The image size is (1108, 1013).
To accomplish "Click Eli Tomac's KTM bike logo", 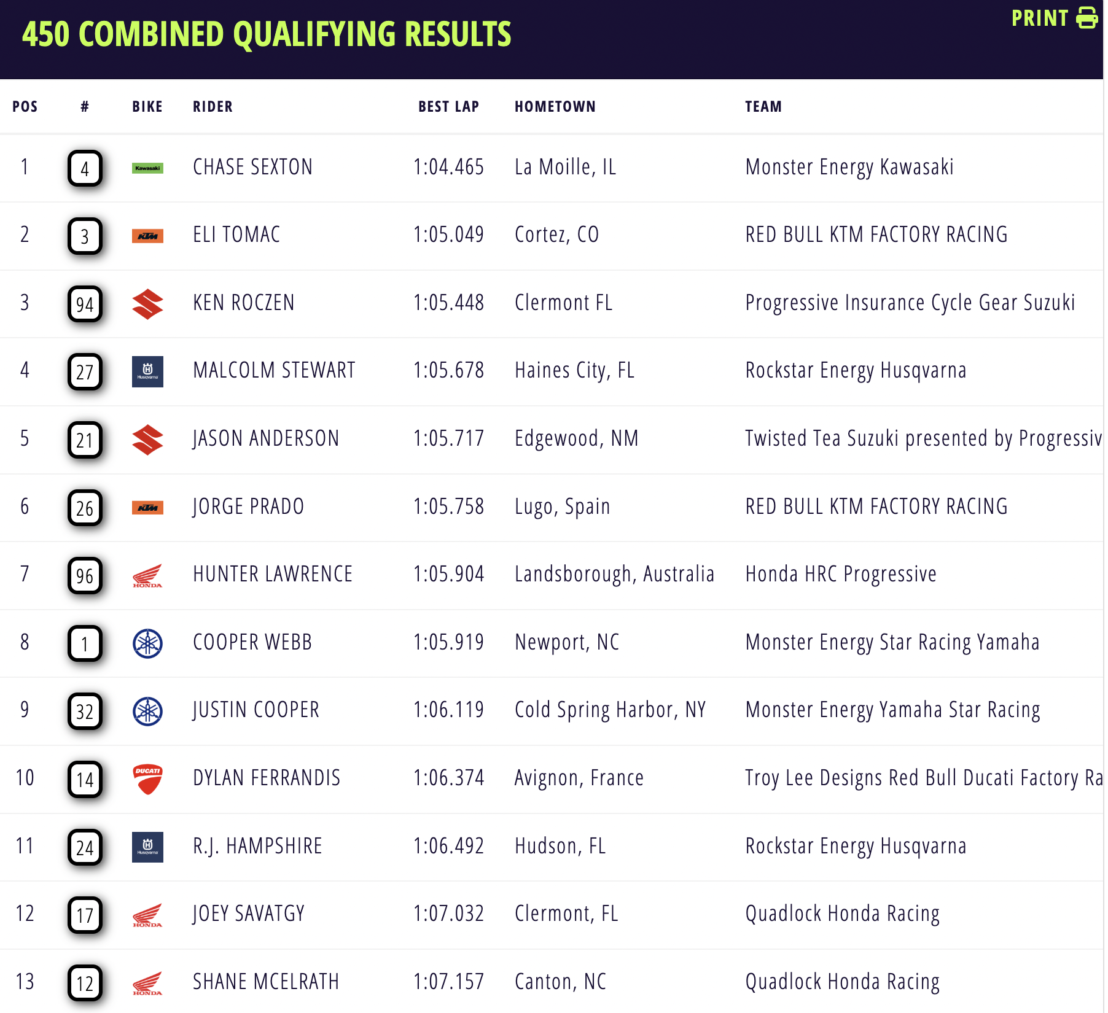I will (x=147, y=236).
